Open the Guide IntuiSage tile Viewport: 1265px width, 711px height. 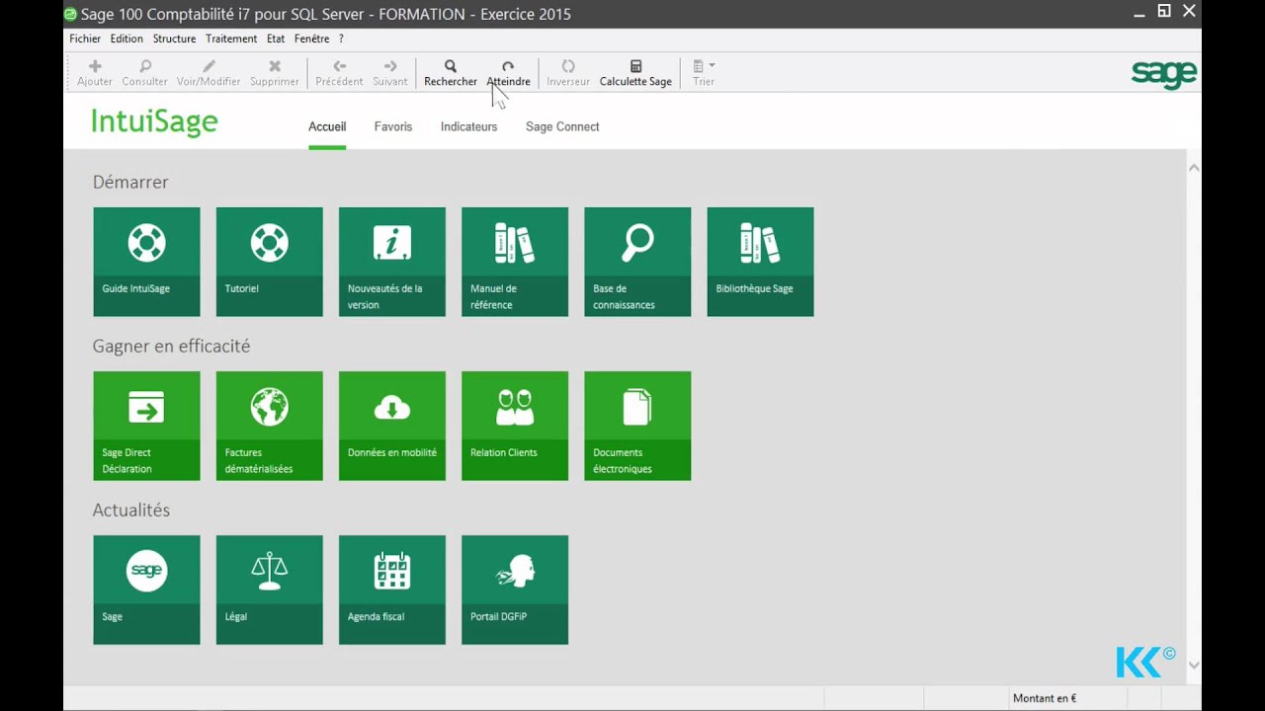point(146,262)
